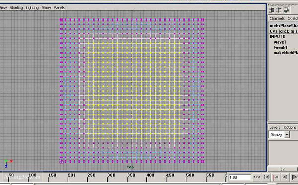Expand the CVs (click to show) row
The height and width of the screenshot is (185, 298).
284,31
